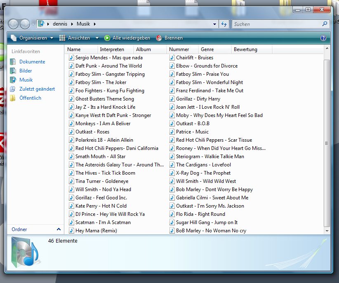Click the Back navigation arrow button

tap(14, 24)
